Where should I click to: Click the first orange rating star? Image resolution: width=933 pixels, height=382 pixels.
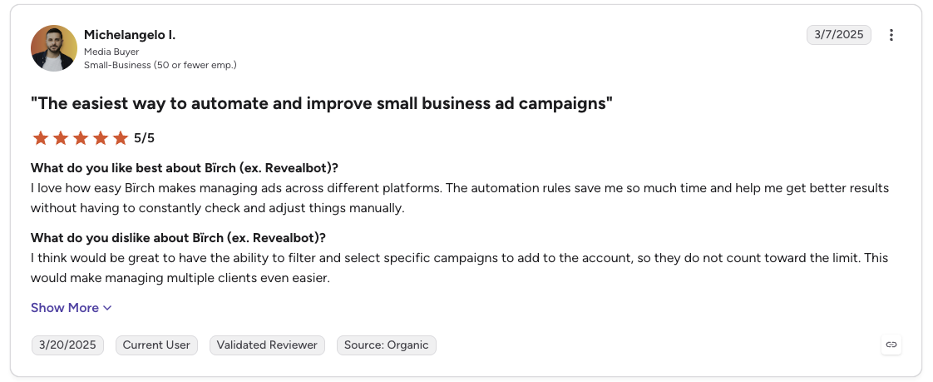tap(41, 138)
